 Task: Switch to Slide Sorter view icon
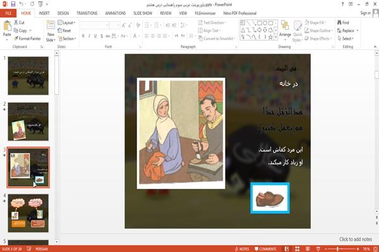pyautogui.click(x=298, y=249)
